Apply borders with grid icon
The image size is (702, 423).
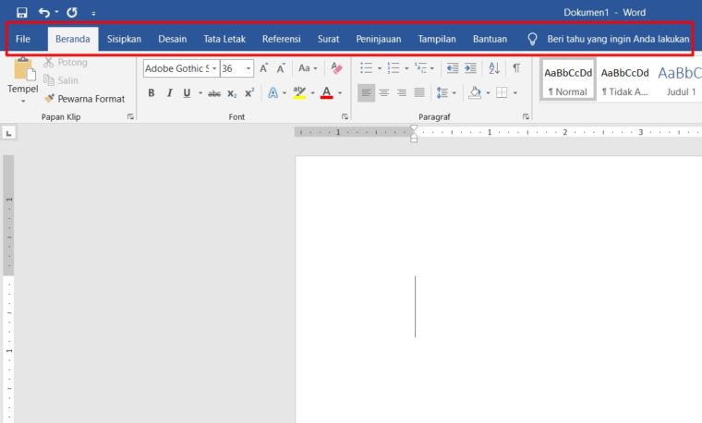tap(502, 92)
